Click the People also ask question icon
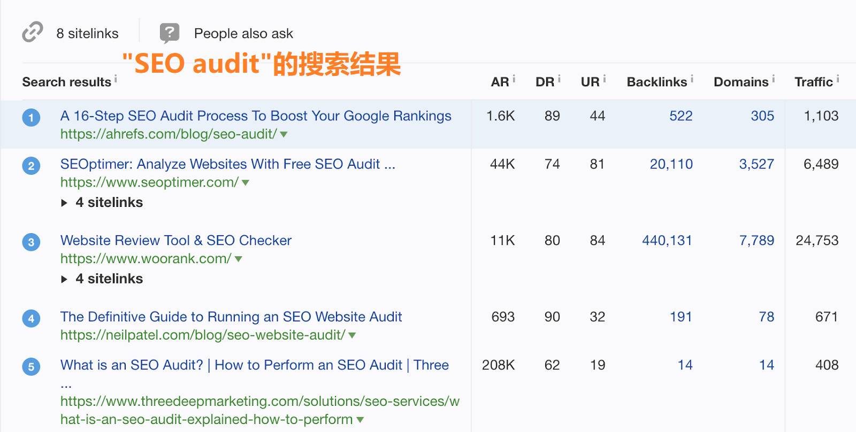This screenshot has height=432, width=856. click(169, 33)
